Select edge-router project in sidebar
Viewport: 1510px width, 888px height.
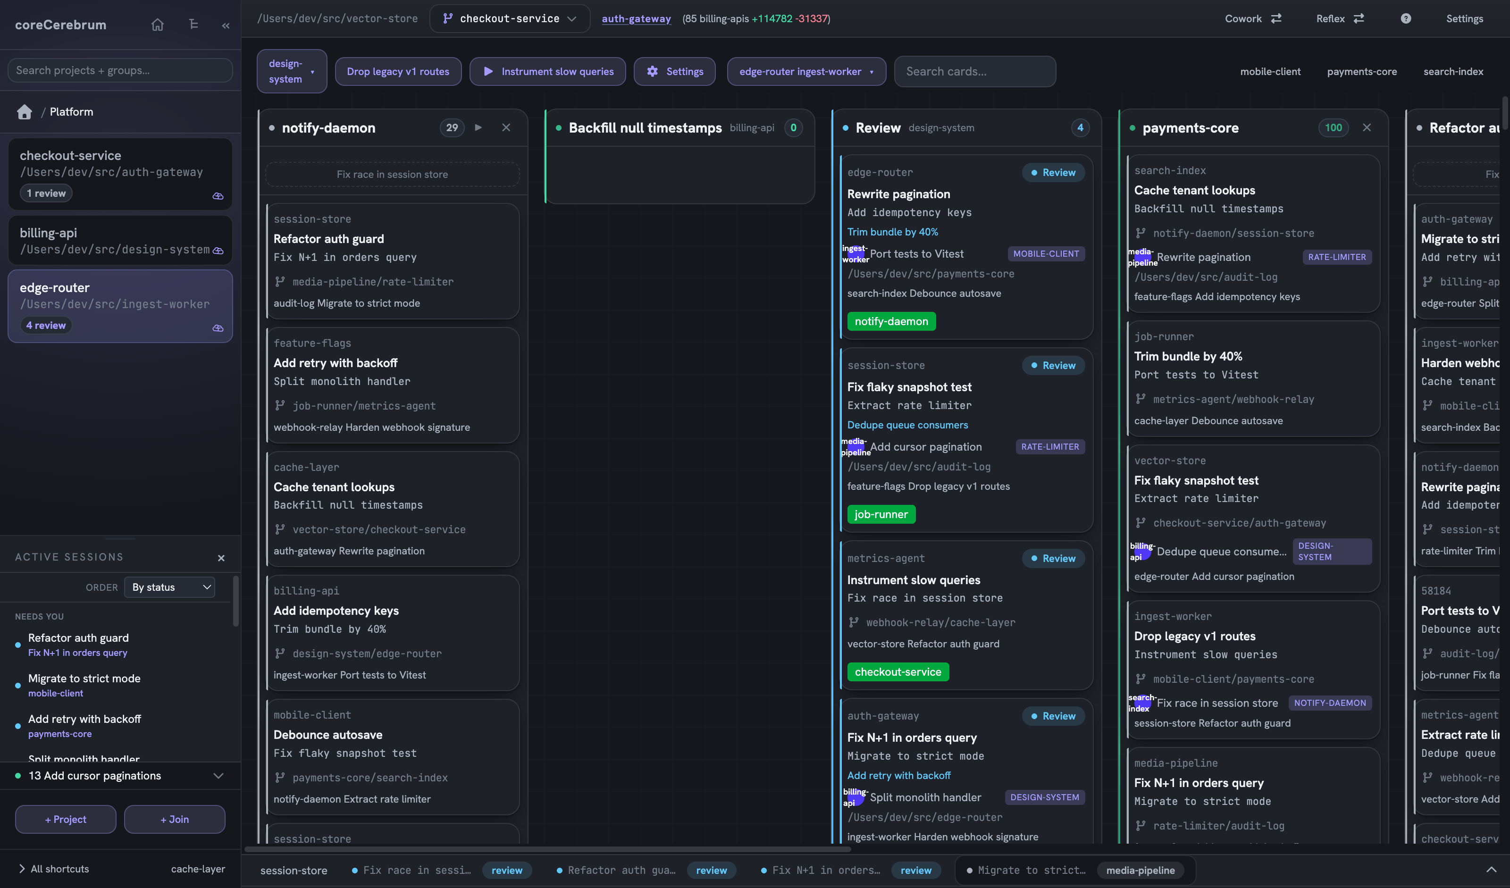click(120, 306)
